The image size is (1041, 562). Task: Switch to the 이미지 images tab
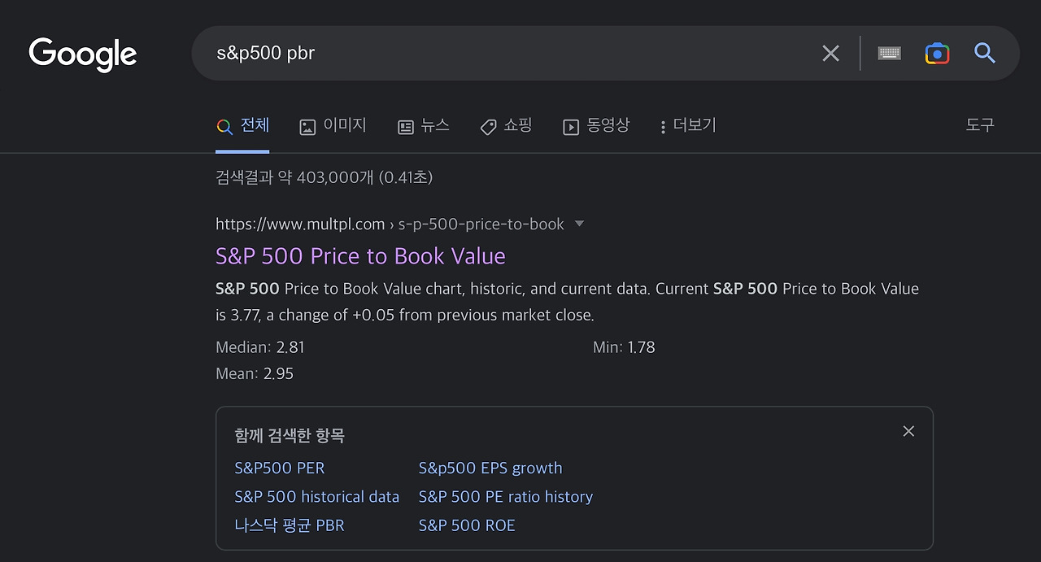tap(333, 126)
